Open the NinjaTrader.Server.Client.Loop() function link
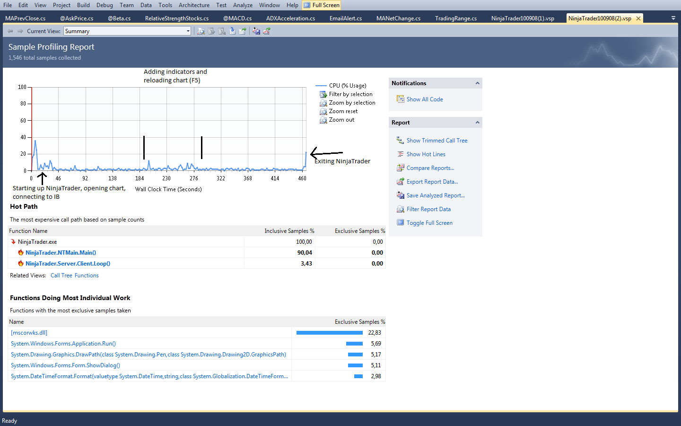 pos(68,264)
